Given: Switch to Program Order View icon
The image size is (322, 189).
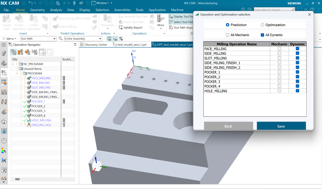Looking at the screenshot, I should pos(13,52).
